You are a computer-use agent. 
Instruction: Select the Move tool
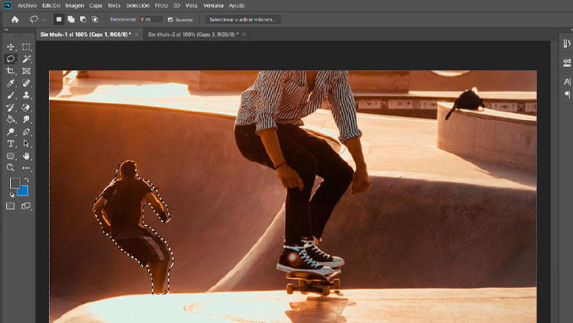tap(11, 47)
